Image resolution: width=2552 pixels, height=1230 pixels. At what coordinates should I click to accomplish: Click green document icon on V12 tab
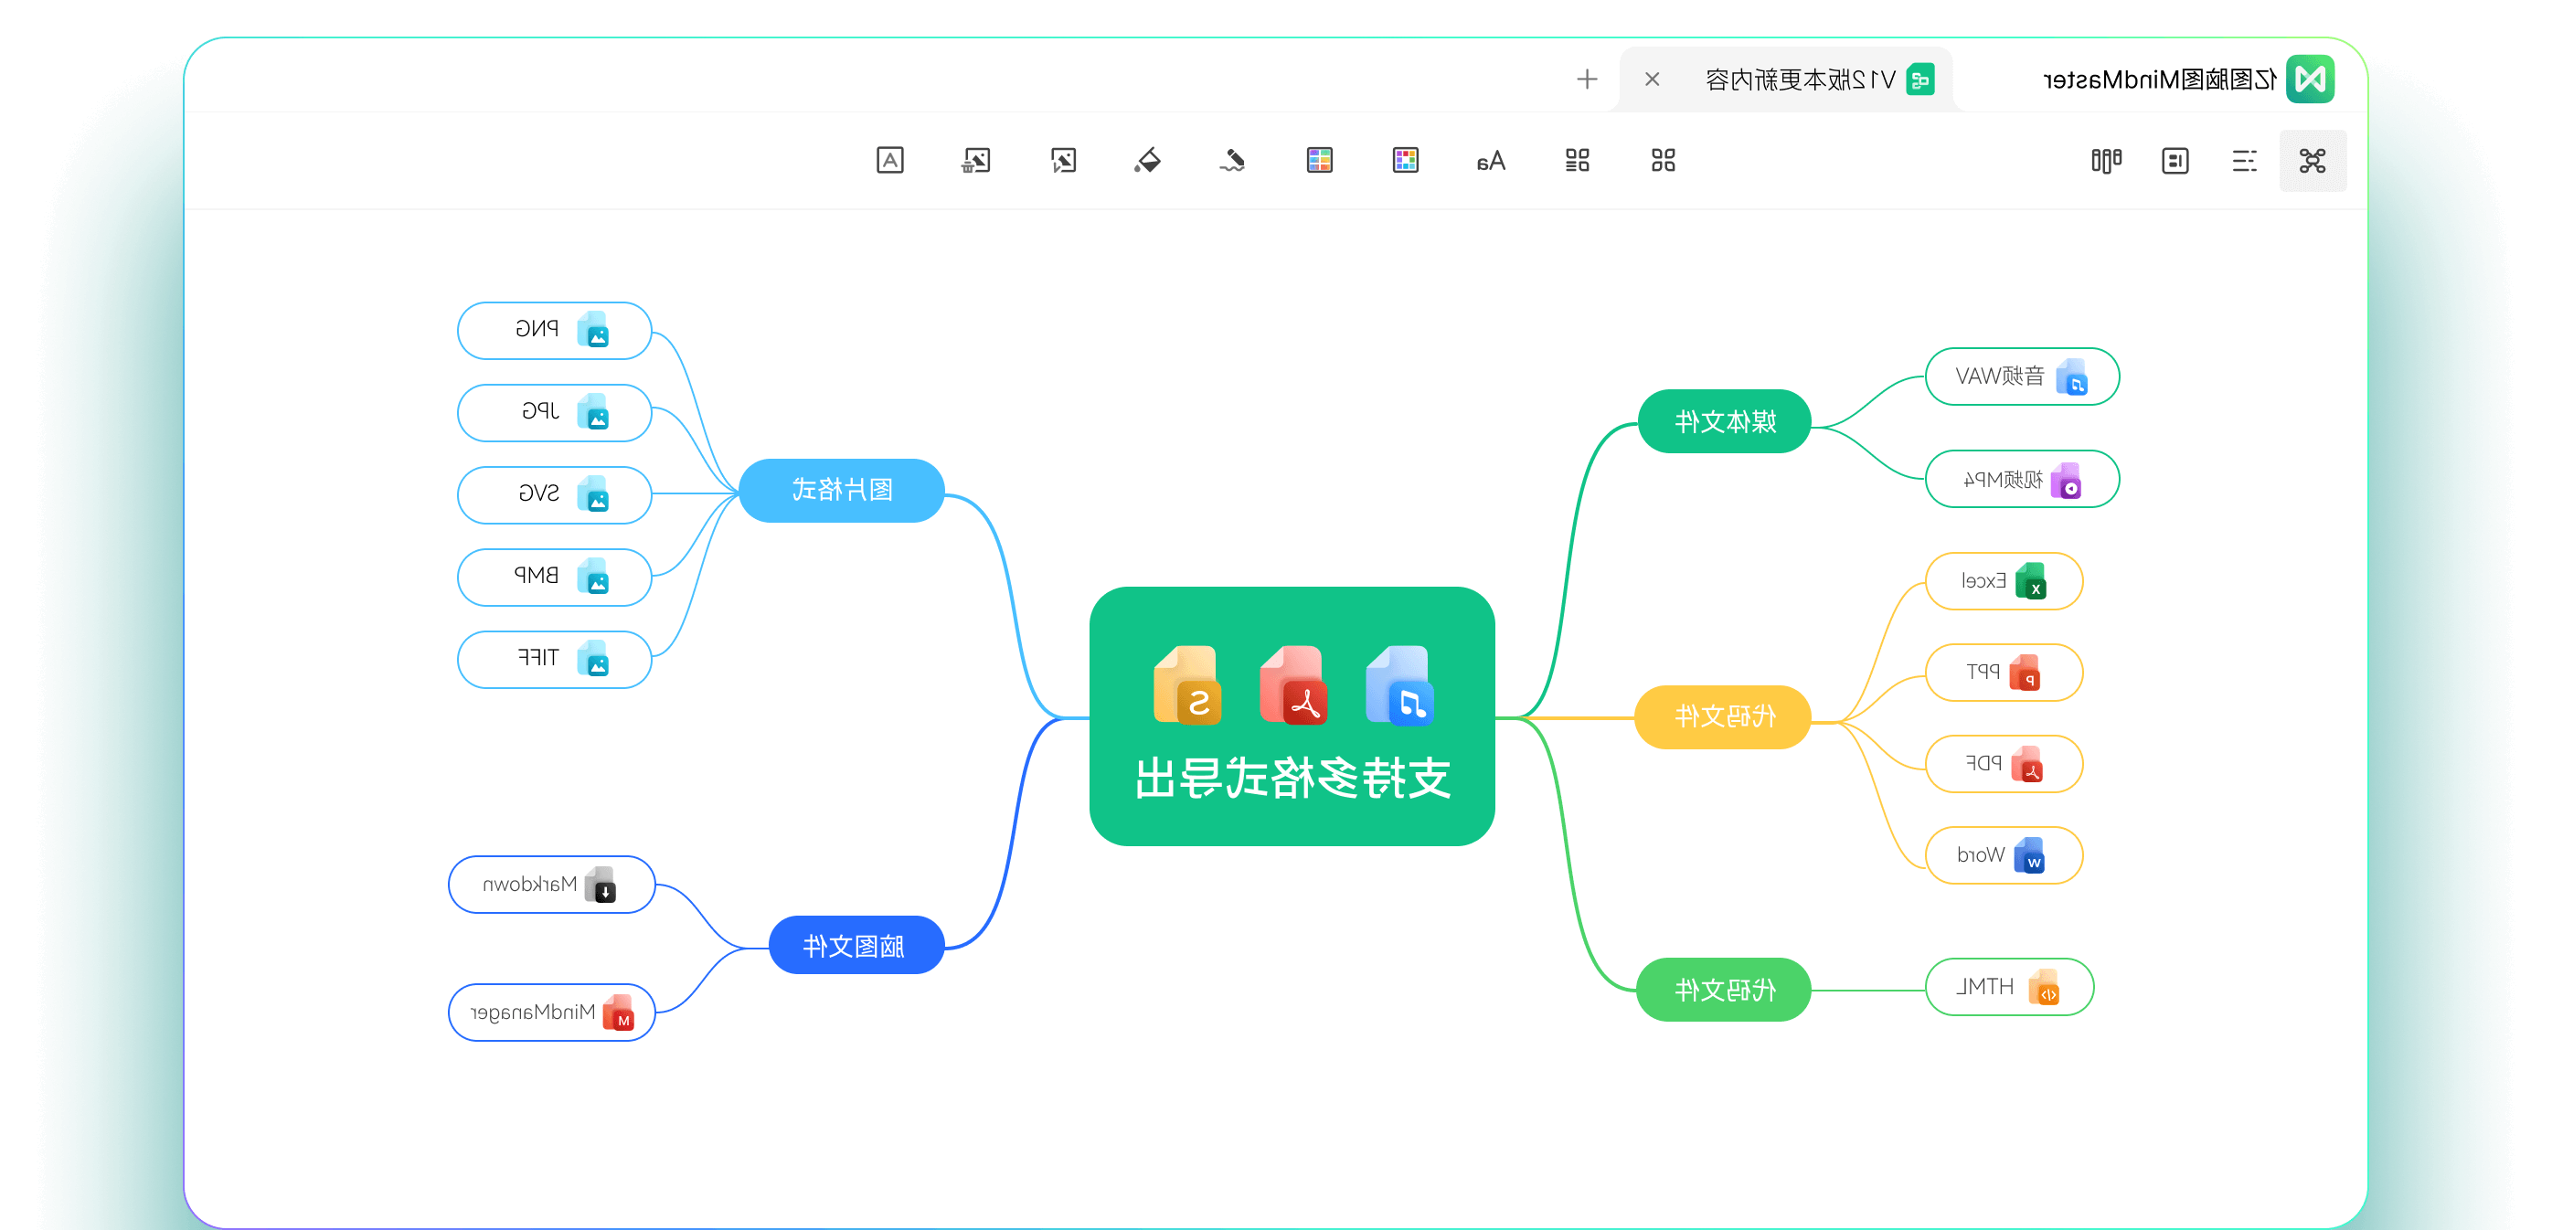(1920, 80)
